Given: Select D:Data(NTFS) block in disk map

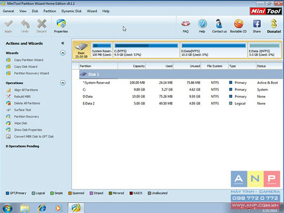Looking at the screenshot, I should tap(214, 50).
